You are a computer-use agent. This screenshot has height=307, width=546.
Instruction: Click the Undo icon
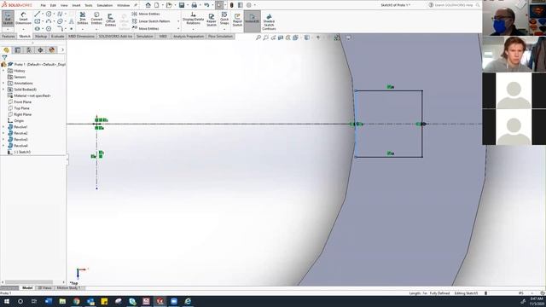[206, 5]
